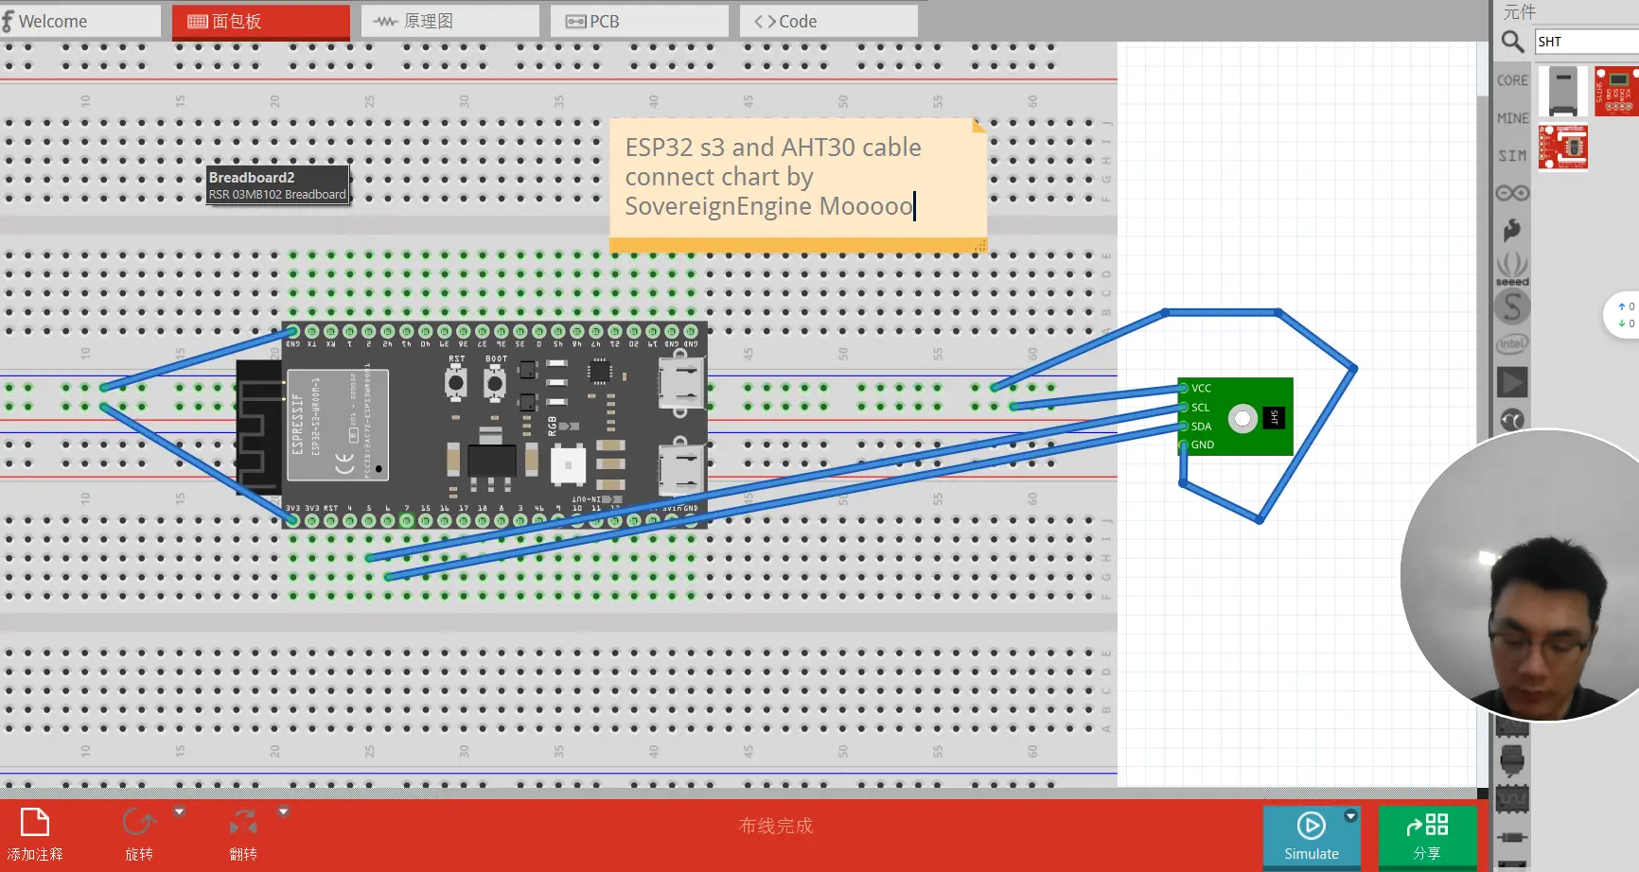Switch to the 原理图 schematic tab
Screen dimensions: 1639x872
450,21
